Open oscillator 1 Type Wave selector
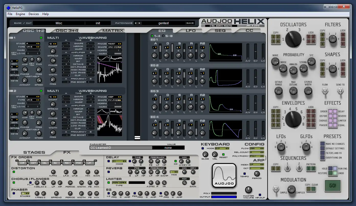This screenshot has height=206, width=356. 33,47
